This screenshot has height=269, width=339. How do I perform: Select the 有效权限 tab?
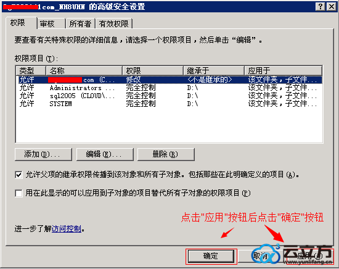click(114, 23)
